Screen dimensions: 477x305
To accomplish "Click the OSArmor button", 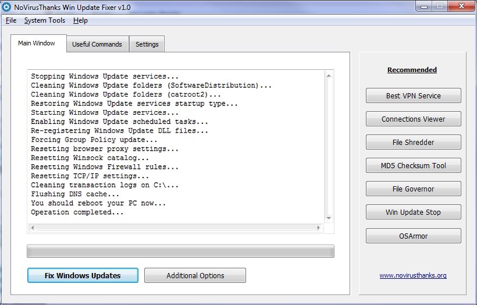I will pyautogui.click(x=414, y=236).
